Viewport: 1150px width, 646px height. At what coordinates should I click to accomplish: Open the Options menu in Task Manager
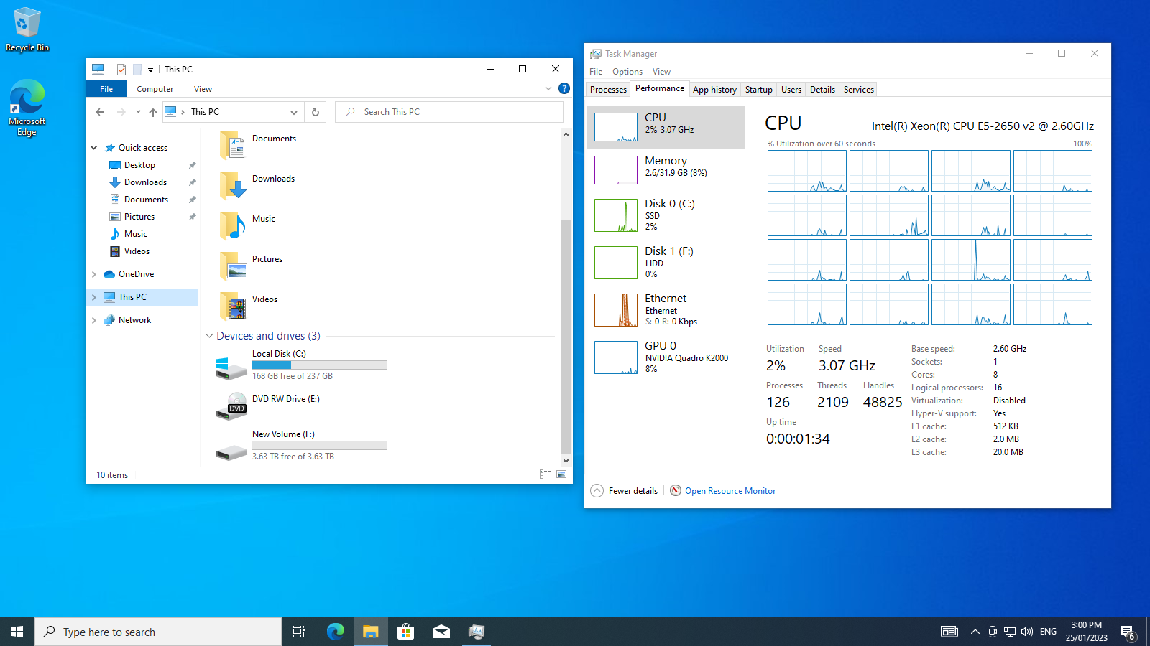(x=627, y=72)
